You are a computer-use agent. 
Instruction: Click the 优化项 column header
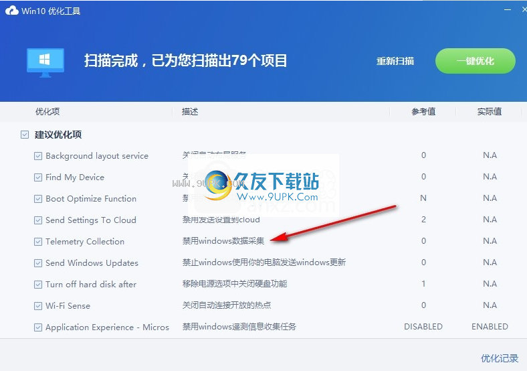pos(47,111)
